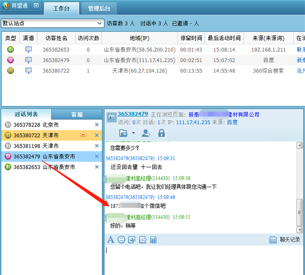Open the 商盟通 app menu dropdown
The height and width of the screenshot is (275, 305).
click(x=36, y=6)
